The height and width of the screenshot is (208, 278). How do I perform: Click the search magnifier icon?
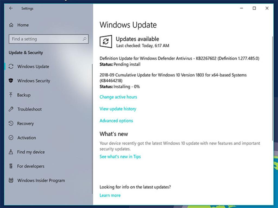[x=84, y=39]
